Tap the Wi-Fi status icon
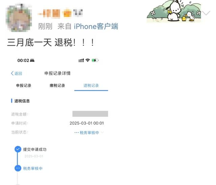 click(x=87, y=60)
